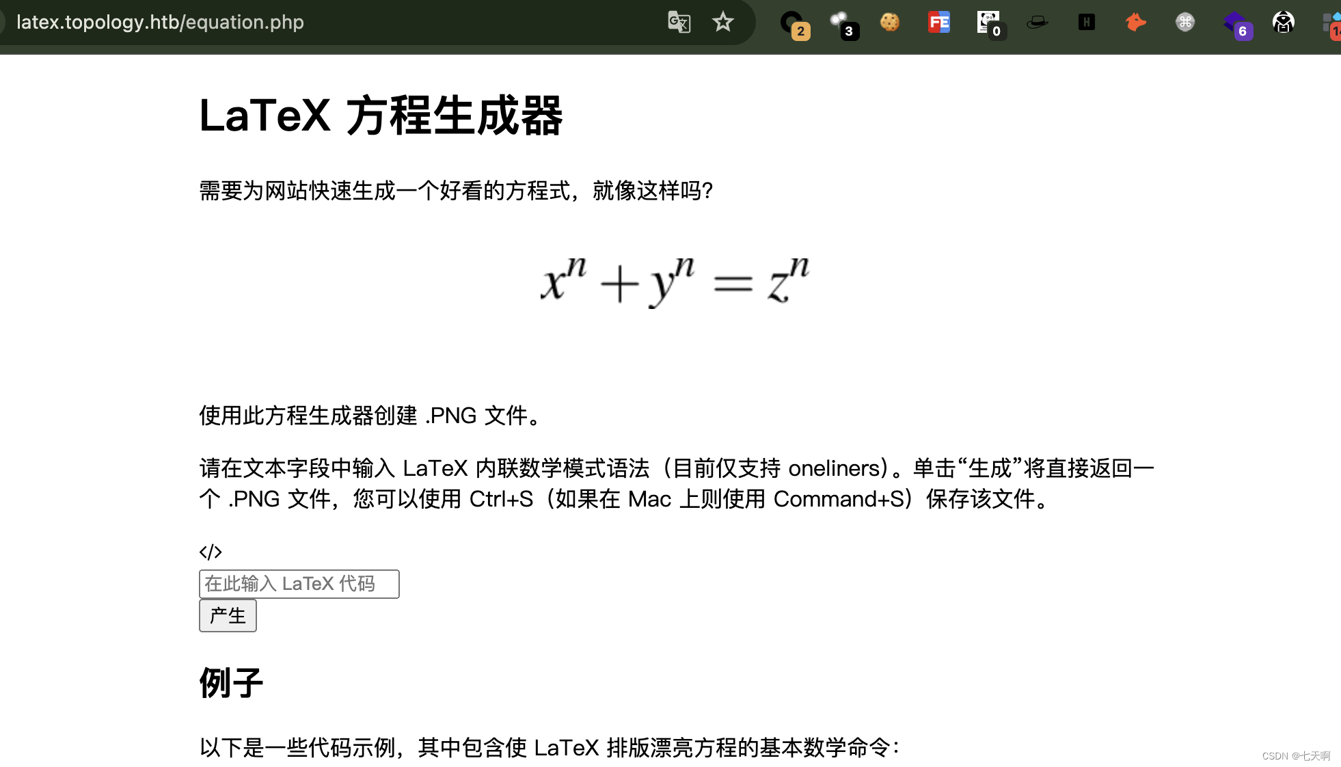This screenshot has width=1341, height=767.
Task: Click the gray command-symbol extension
Action: pyautogui.click(x=1184, y=23)
